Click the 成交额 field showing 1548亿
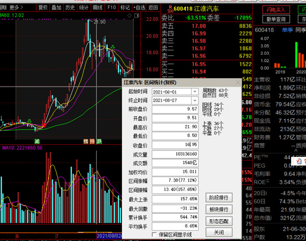This screenshot has height=241, width=306. click(x=175, y=163)
